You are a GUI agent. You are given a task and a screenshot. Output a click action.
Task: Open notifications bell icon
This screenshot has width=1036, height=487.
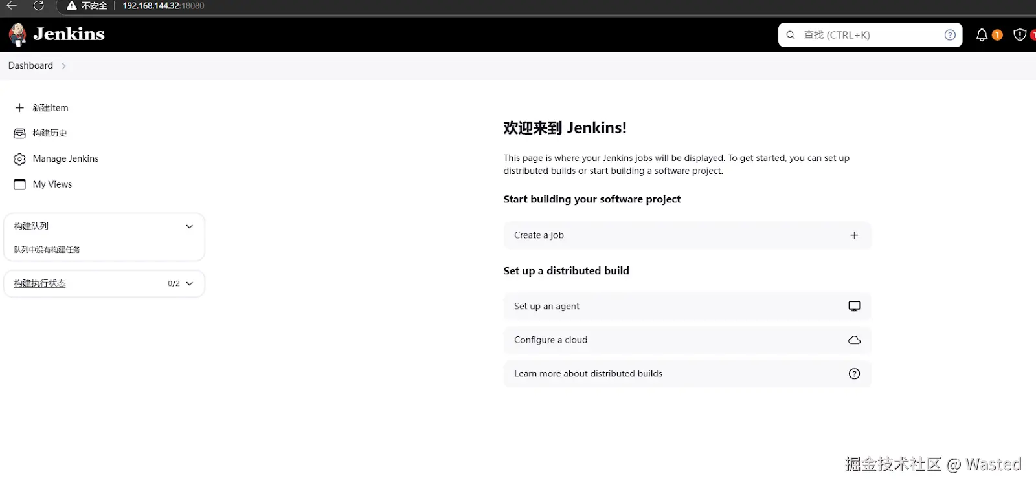(x=982, y=35)
